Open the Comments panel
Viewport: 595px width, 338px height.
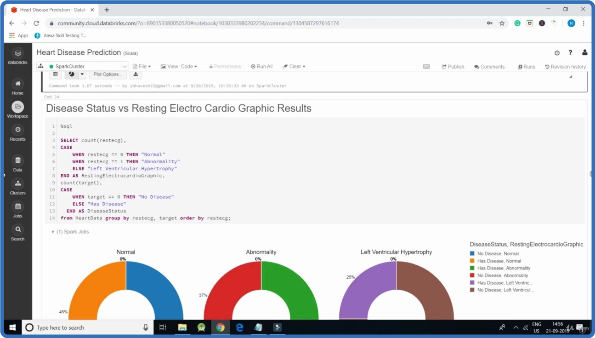click(x=489, y=67)
